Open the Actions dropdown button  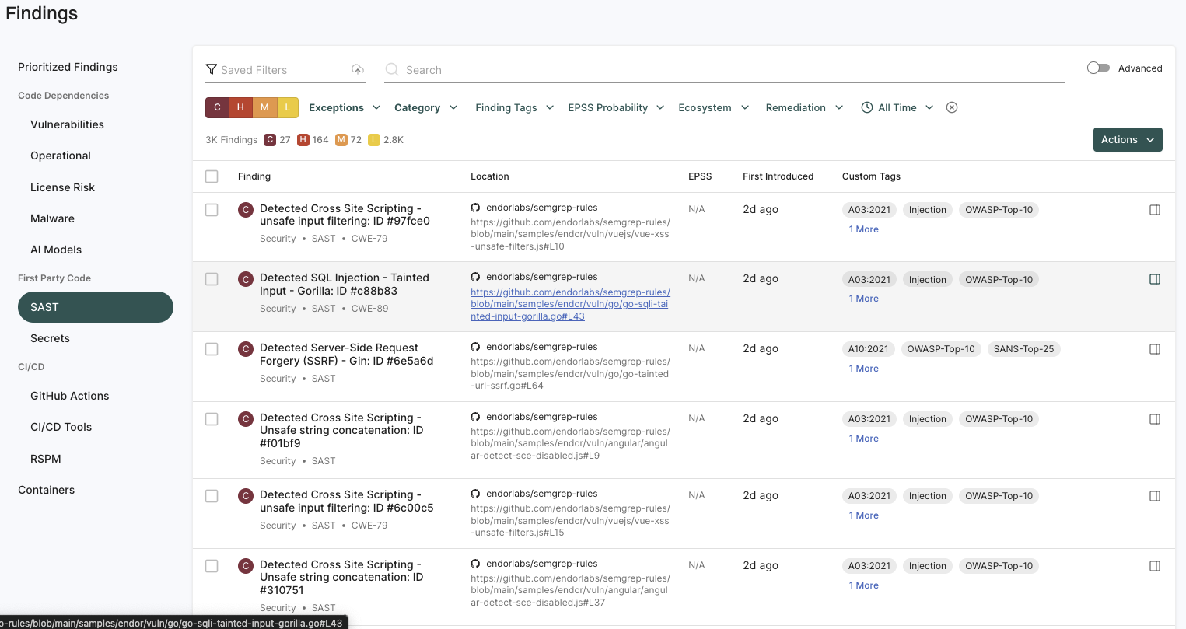1128,140
